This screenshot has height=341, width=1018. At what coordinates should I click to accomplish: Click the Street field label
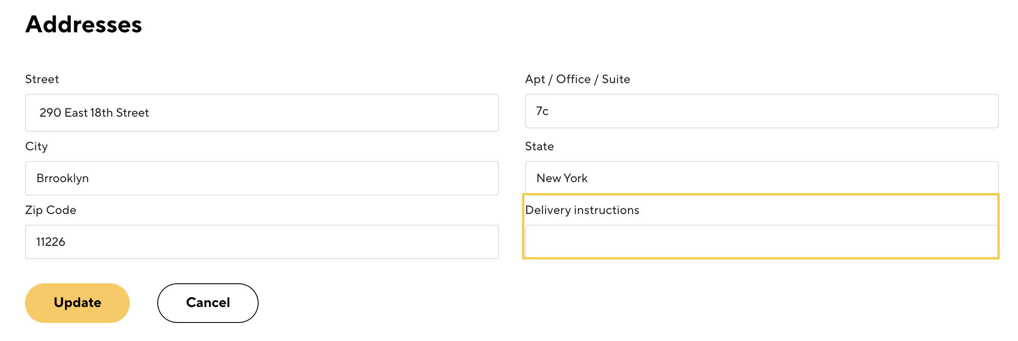point(42,79)
